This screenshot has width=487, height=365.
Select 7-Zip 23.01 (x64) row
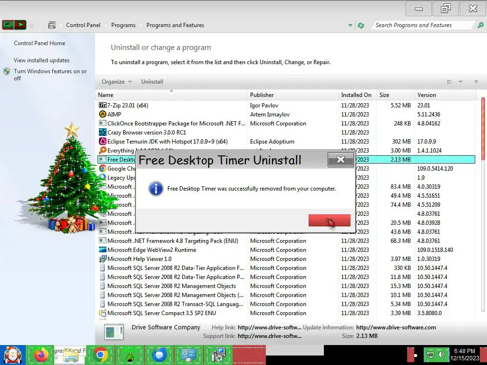pos(286,105)
